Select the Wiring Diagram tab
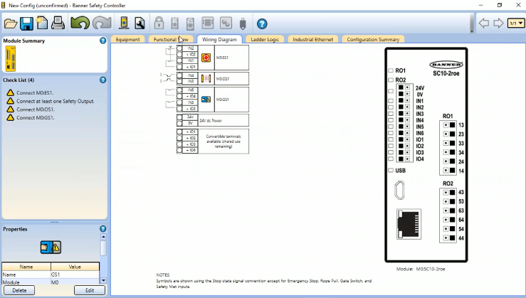Image resolution: width=526 pixels, height=298 pixels. click(219, 39)
